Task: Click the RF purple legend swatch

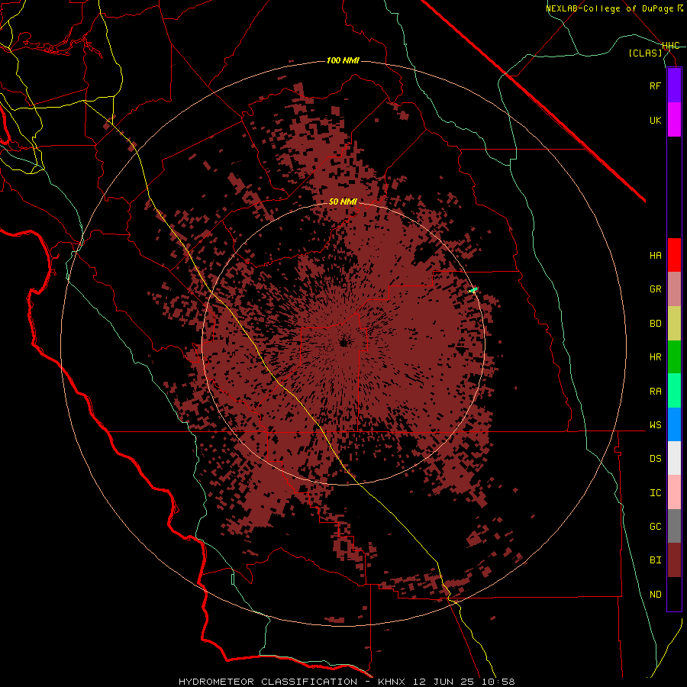Action: 674,85
